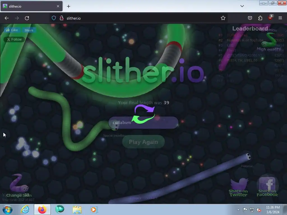
Task: Click the forward navigation arrow
Action: [x=17, y=18]
